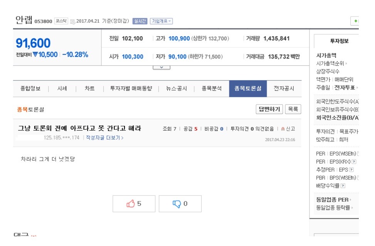Click the 거래량 value 1,435,841
This screenshot has width=375, height=246.
click(276, 38)
